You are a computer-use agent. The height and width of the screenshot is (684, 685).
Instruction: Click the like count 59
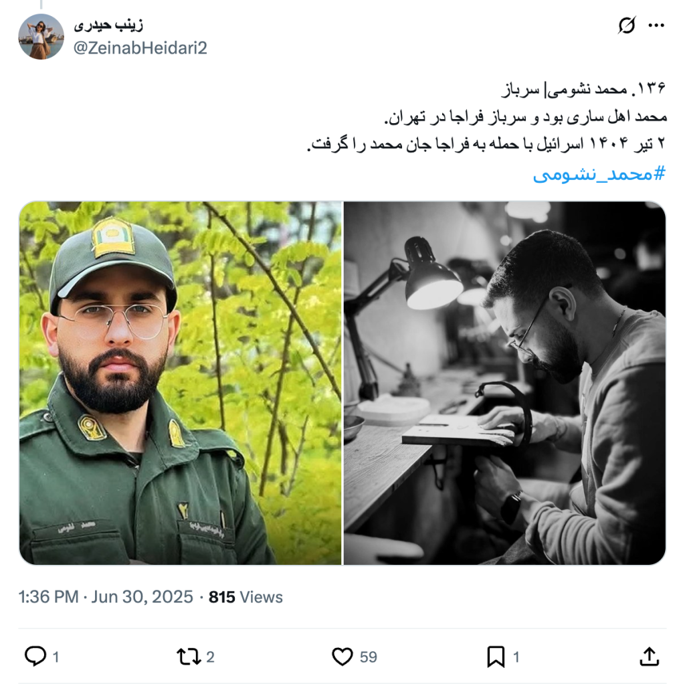pyautogui.click(x=369, y=657)
